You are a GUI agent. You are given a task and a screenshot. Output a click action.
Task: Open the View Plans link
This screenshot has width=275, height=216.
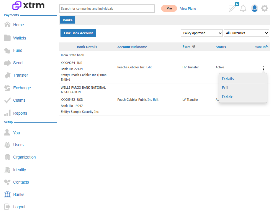pyautogui.click(x=188, y=9)
